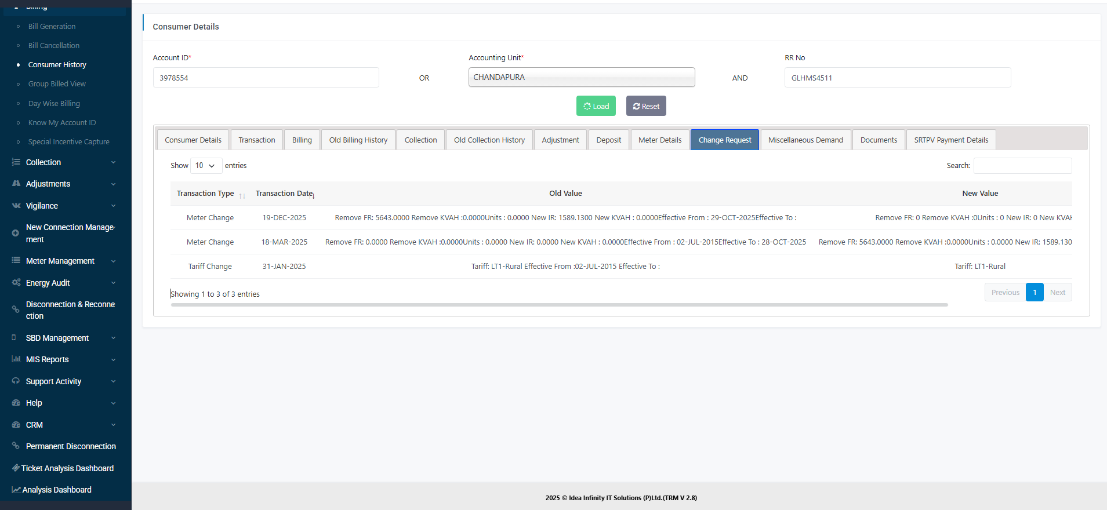Viewport: 1107px width, 510px height.
Task: Expand the Collection menu chevron
Action: point(113,163)
